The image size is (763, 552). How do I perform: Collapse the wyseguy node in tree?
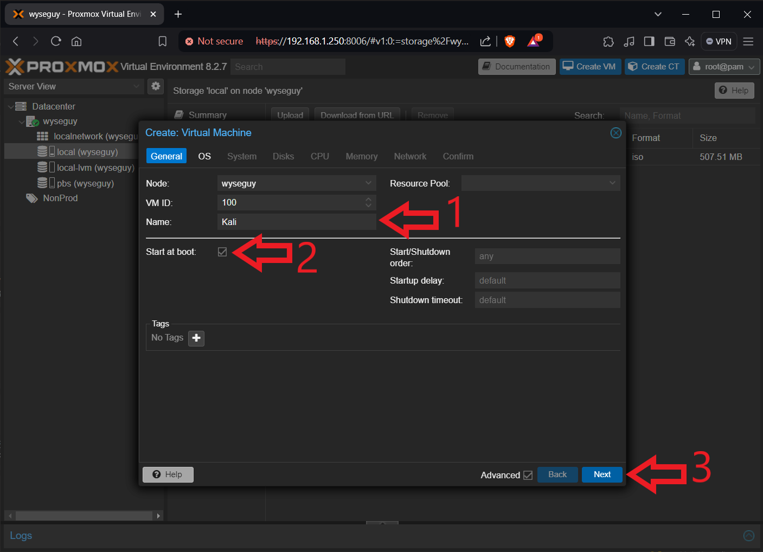22,122
